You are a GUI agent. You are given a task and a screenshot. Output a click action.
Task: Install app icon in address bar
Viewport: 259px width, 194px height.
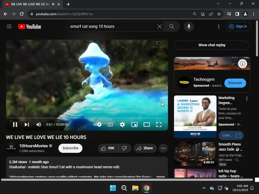click(203, 14)
